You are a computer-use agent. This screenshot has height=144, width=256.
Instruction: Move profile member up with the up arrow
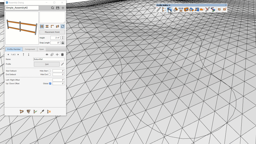[x=23, y=54]
